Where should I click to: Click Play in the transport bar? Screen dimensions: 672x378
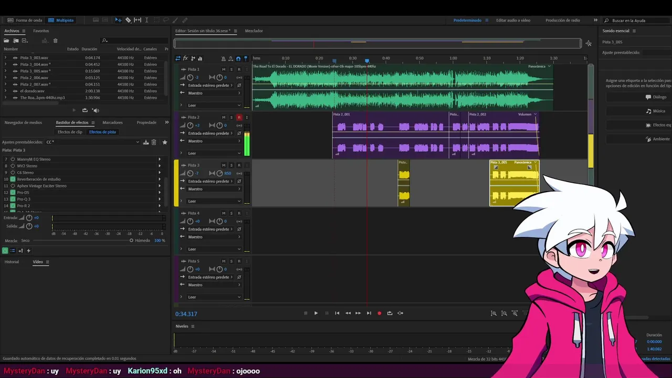click(x=316, y=313)
